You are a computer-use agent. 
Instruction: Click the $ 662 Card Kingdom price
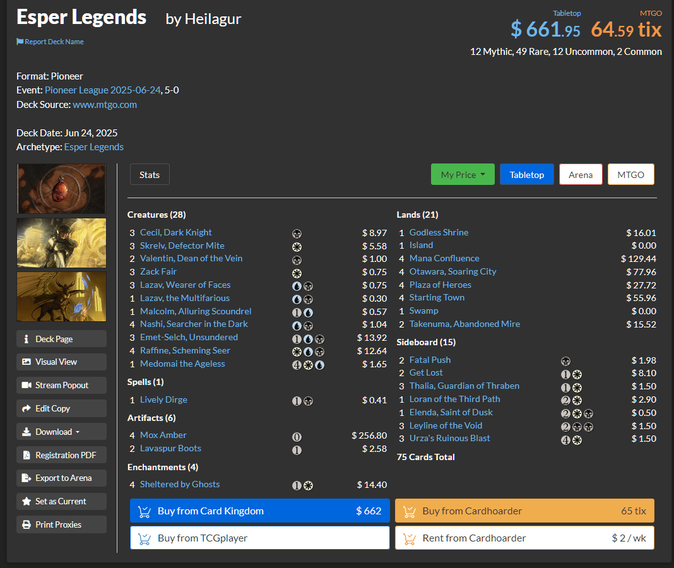[369, 511]
